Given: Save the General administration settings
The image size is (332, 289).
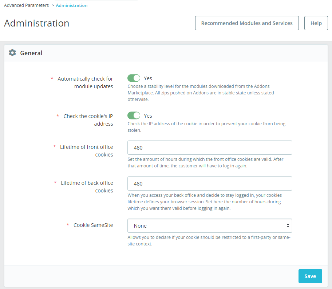Looking at the screenshot, I should (310, 276).
